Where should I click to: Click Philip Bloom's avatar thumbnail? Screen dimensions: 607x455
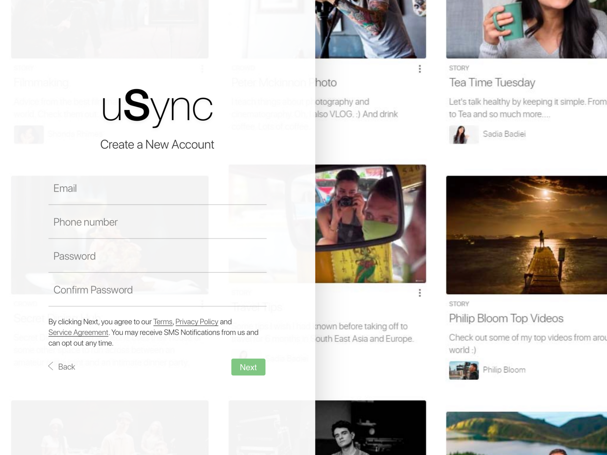[463, 370]
